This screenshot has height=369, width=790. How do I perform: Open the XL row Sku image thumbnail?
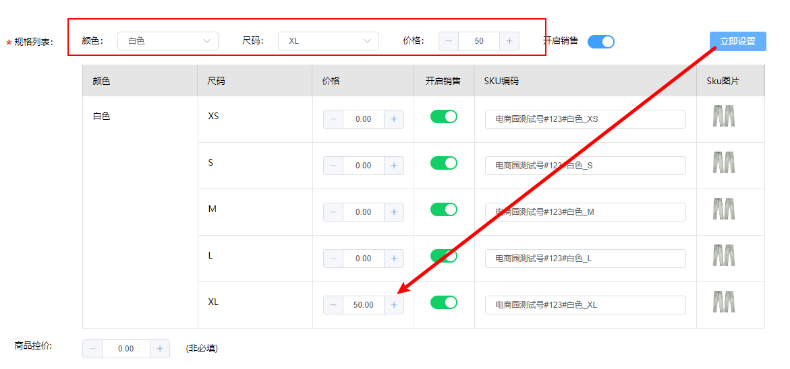point(723,302)
